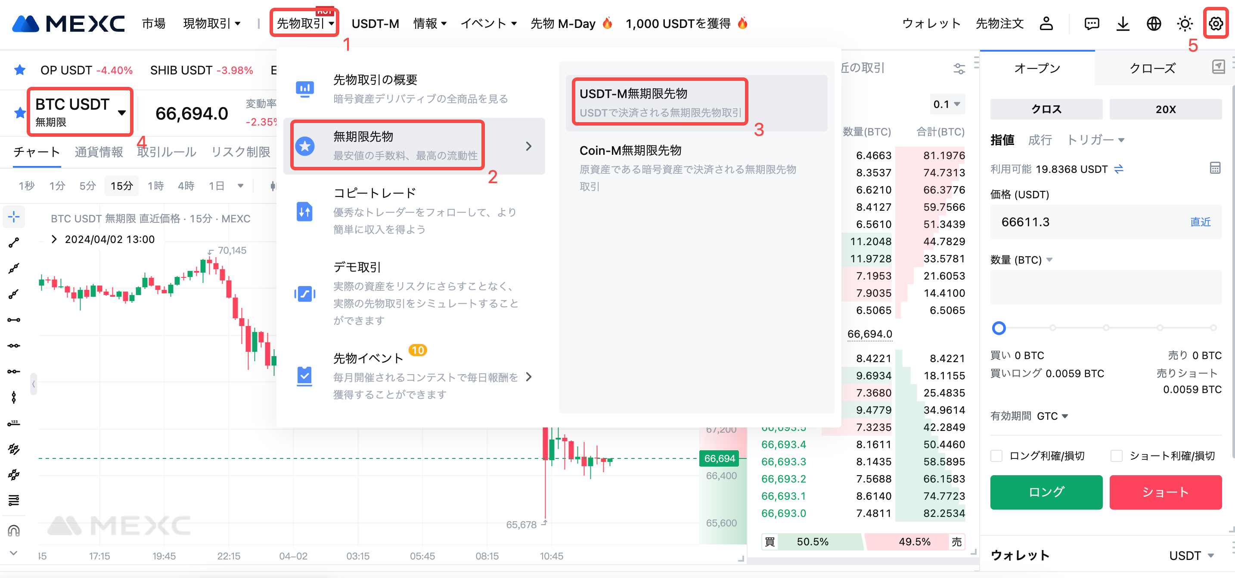The width and height of the screenshot is (1235, 578).
Task: Switch to the クローズ tab
Action: point(1152,68)
